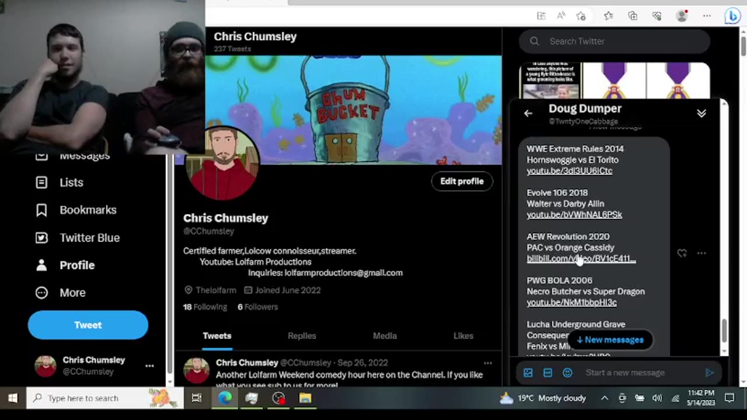This screenshot has width=747, height=420.
Task: Open the bilibili.com video link
Action: (x=581, y=258)
